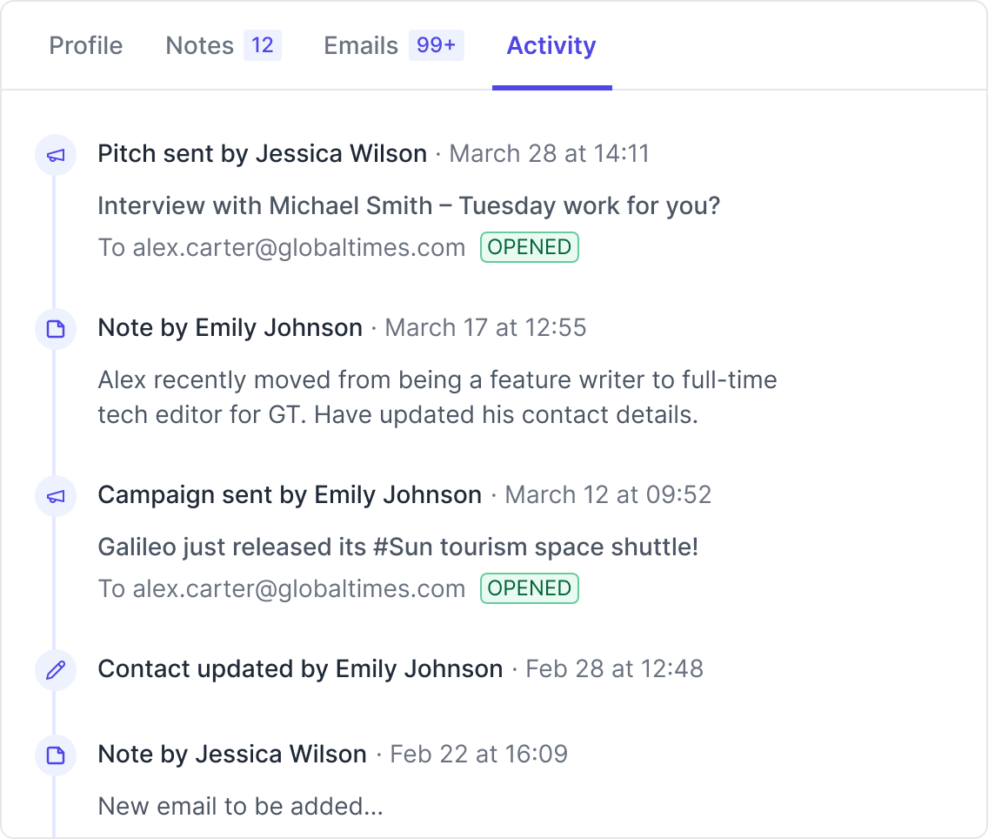Click note icon beside Jessica Wilson's note
Image resolution: width=988 pixels, height=839 pixels.
coord(56,755)
